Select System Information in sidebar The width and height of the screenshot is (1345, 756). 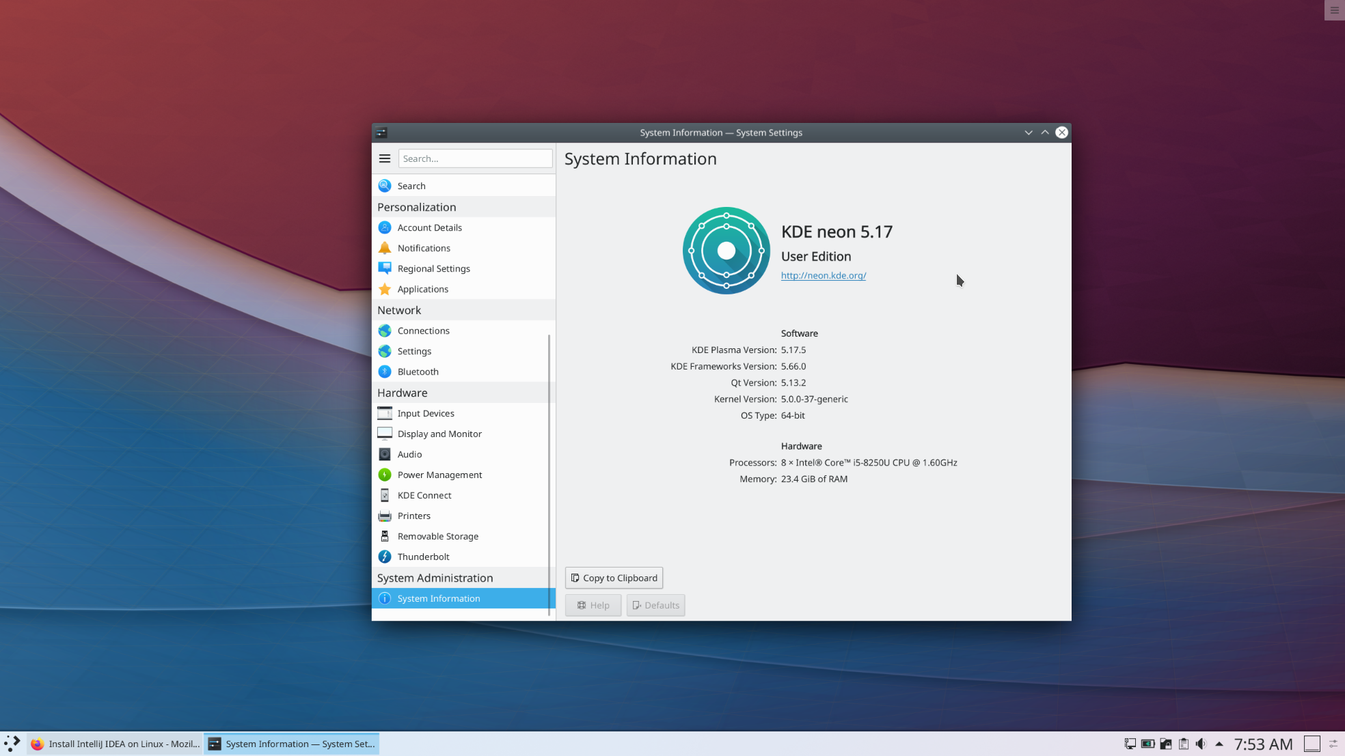point(463,598)
